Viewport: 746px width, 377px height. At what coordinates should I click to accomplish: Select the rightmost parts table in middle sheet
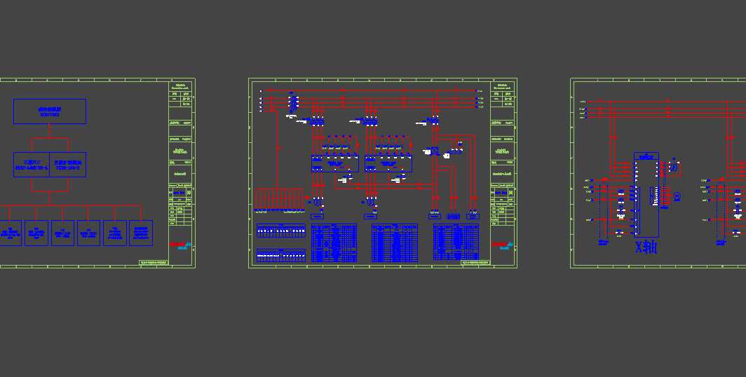tap(456, 242)
